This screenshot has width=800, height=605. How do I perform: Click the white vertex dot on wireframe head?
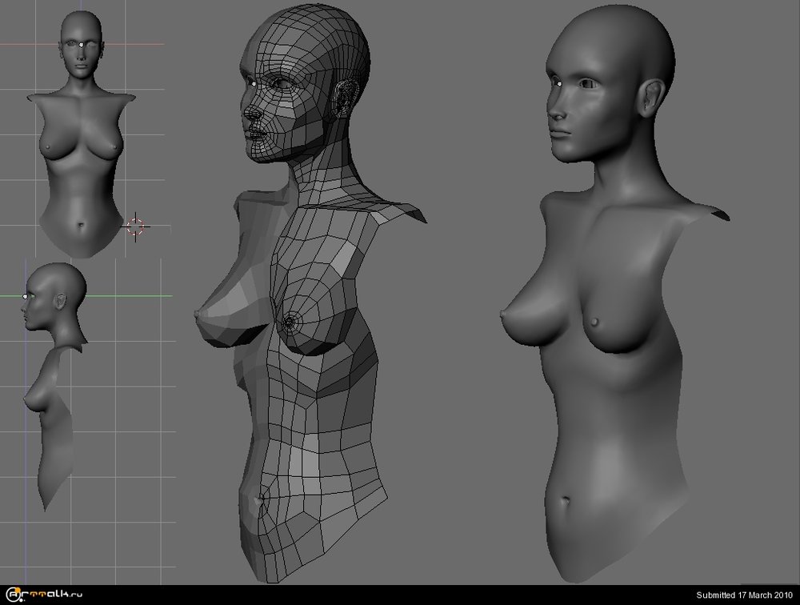point(253,85)
